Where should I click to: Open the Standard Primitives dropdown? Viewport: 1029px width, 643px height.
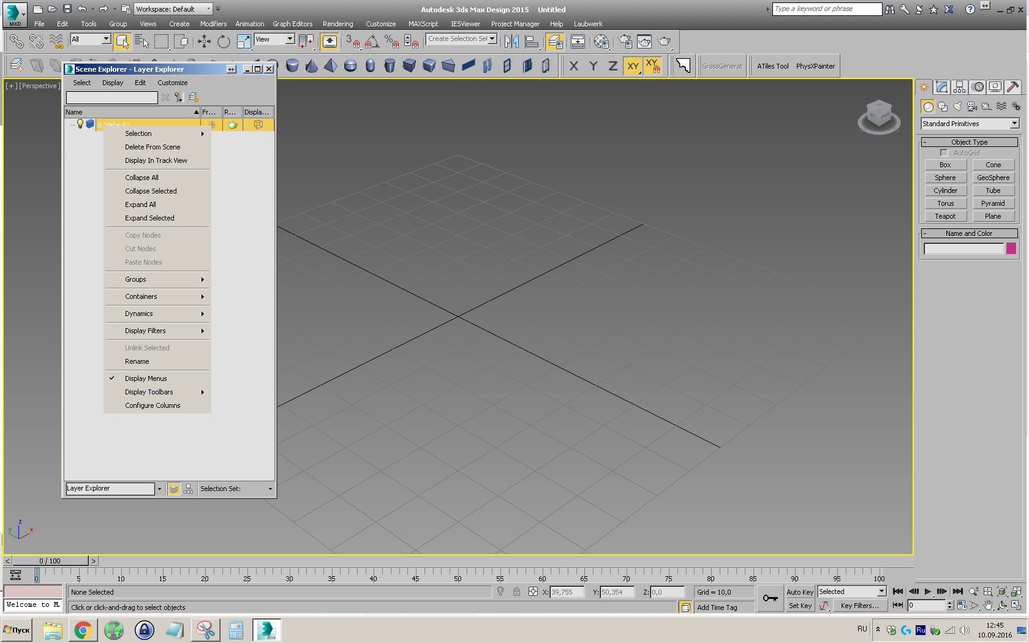coord(1014,124)
